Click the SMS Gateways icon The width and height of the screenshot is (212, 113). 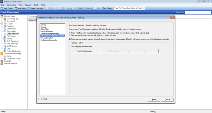tap(5, 44)
